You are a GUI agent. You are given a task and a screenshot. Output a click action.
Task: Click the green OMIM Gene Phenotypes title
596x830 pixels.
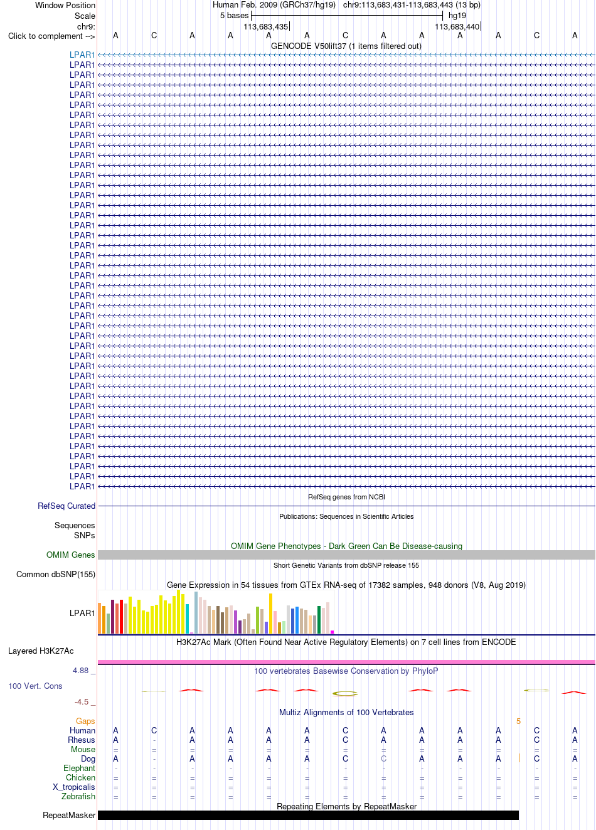[x=346, y=546]
